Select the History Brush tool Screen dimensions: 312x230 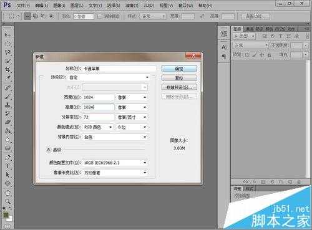(x=7, y=113)
